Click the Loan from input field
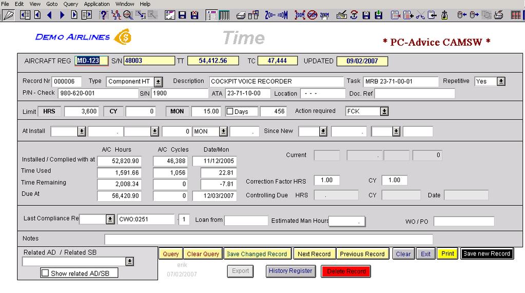 [246, 220]
